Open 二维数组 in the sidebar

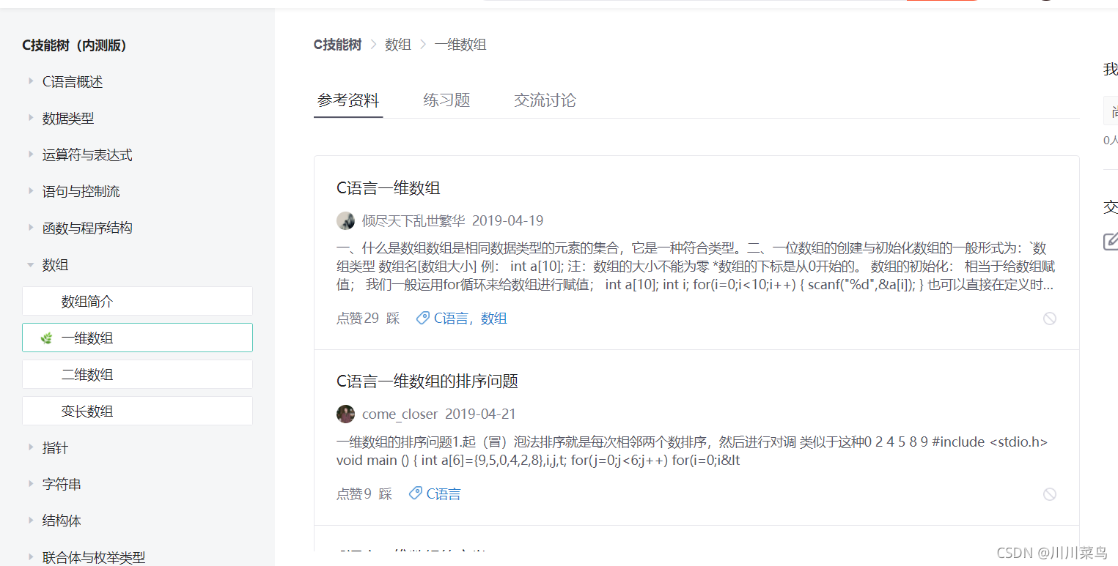[x=137, y=374]
